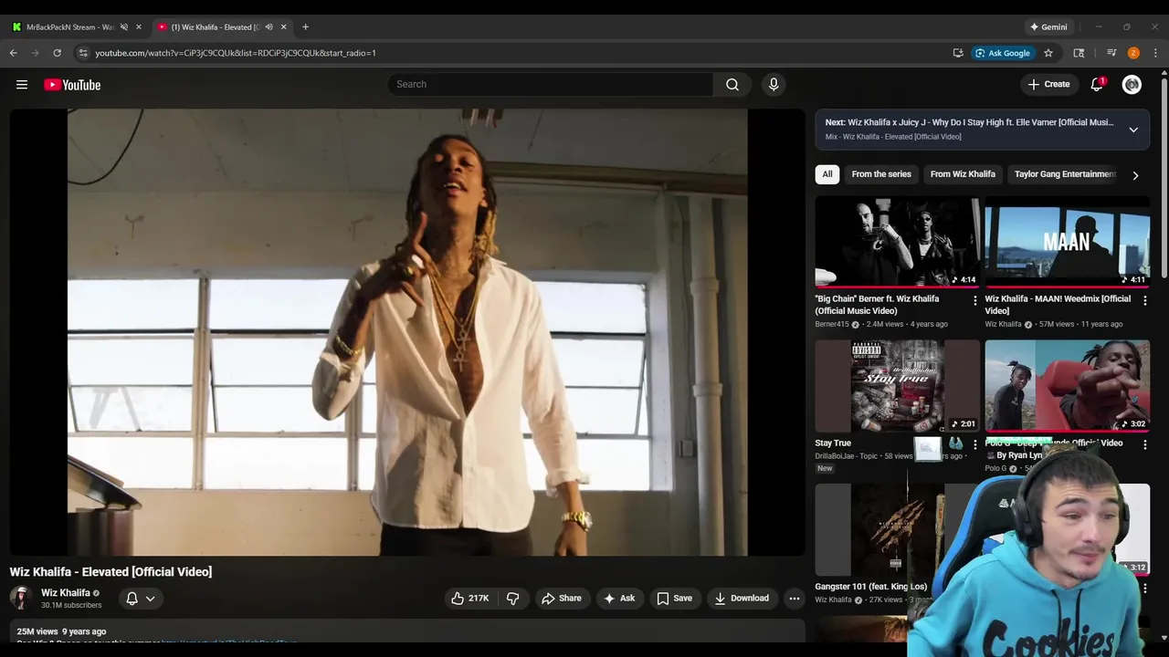Close the Wiz Khalifa Elevated tab
Screen dimensions: 1169x657
(283, 26)
